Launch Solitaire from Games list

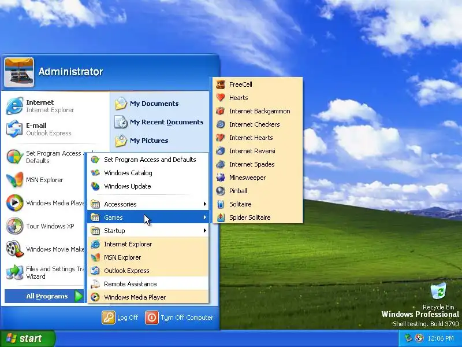click(x=258, y=204)
